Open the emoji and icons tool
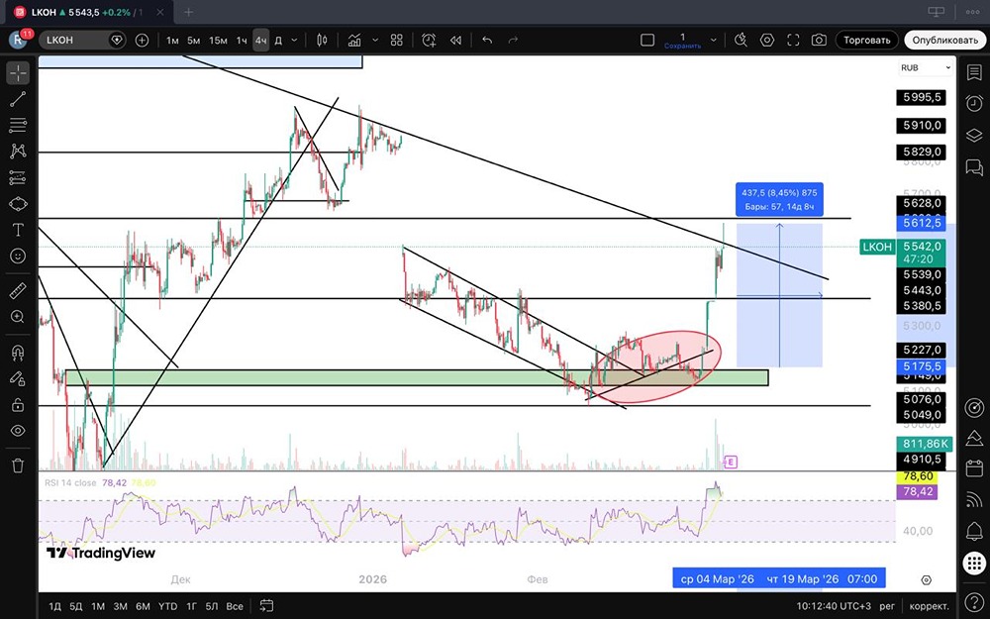This screenshot has width=990, height=619. [18, 256]
